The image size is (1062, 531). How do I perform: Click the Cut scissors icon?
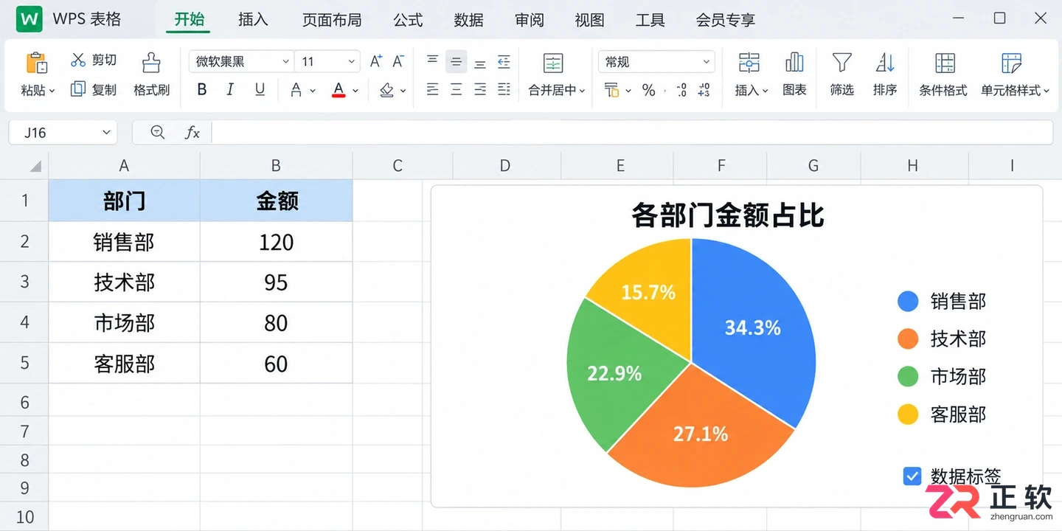(x=78, y=60)
